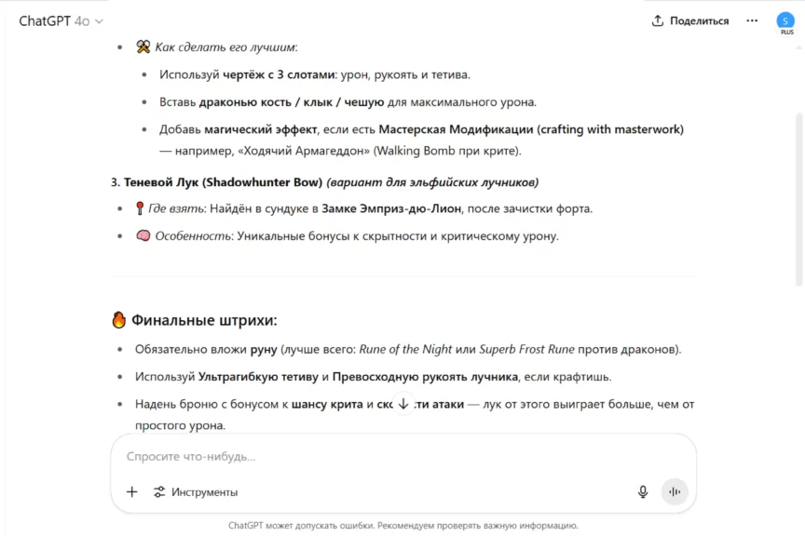Image resolution: width=805 pixels, height=536 pixels.
Task: Click the Инструменты sliders icon
Action: (159, 492)
